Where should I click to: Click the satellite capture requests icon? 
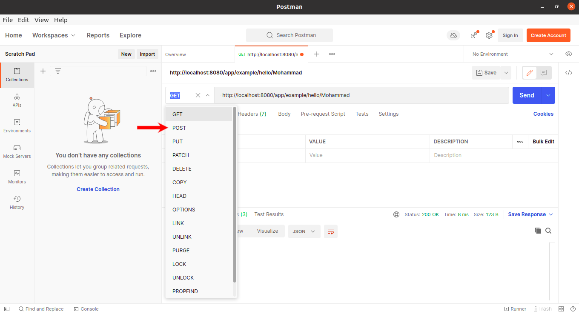[474, 35]
